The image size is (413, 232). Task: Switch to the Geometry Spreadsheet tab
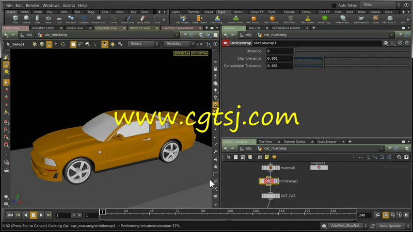[178, 28]
